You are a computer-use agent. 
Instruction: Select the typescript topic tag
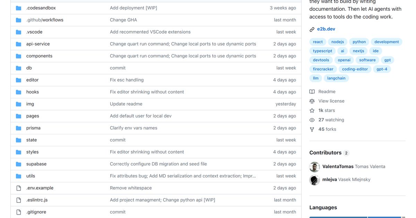322,51
